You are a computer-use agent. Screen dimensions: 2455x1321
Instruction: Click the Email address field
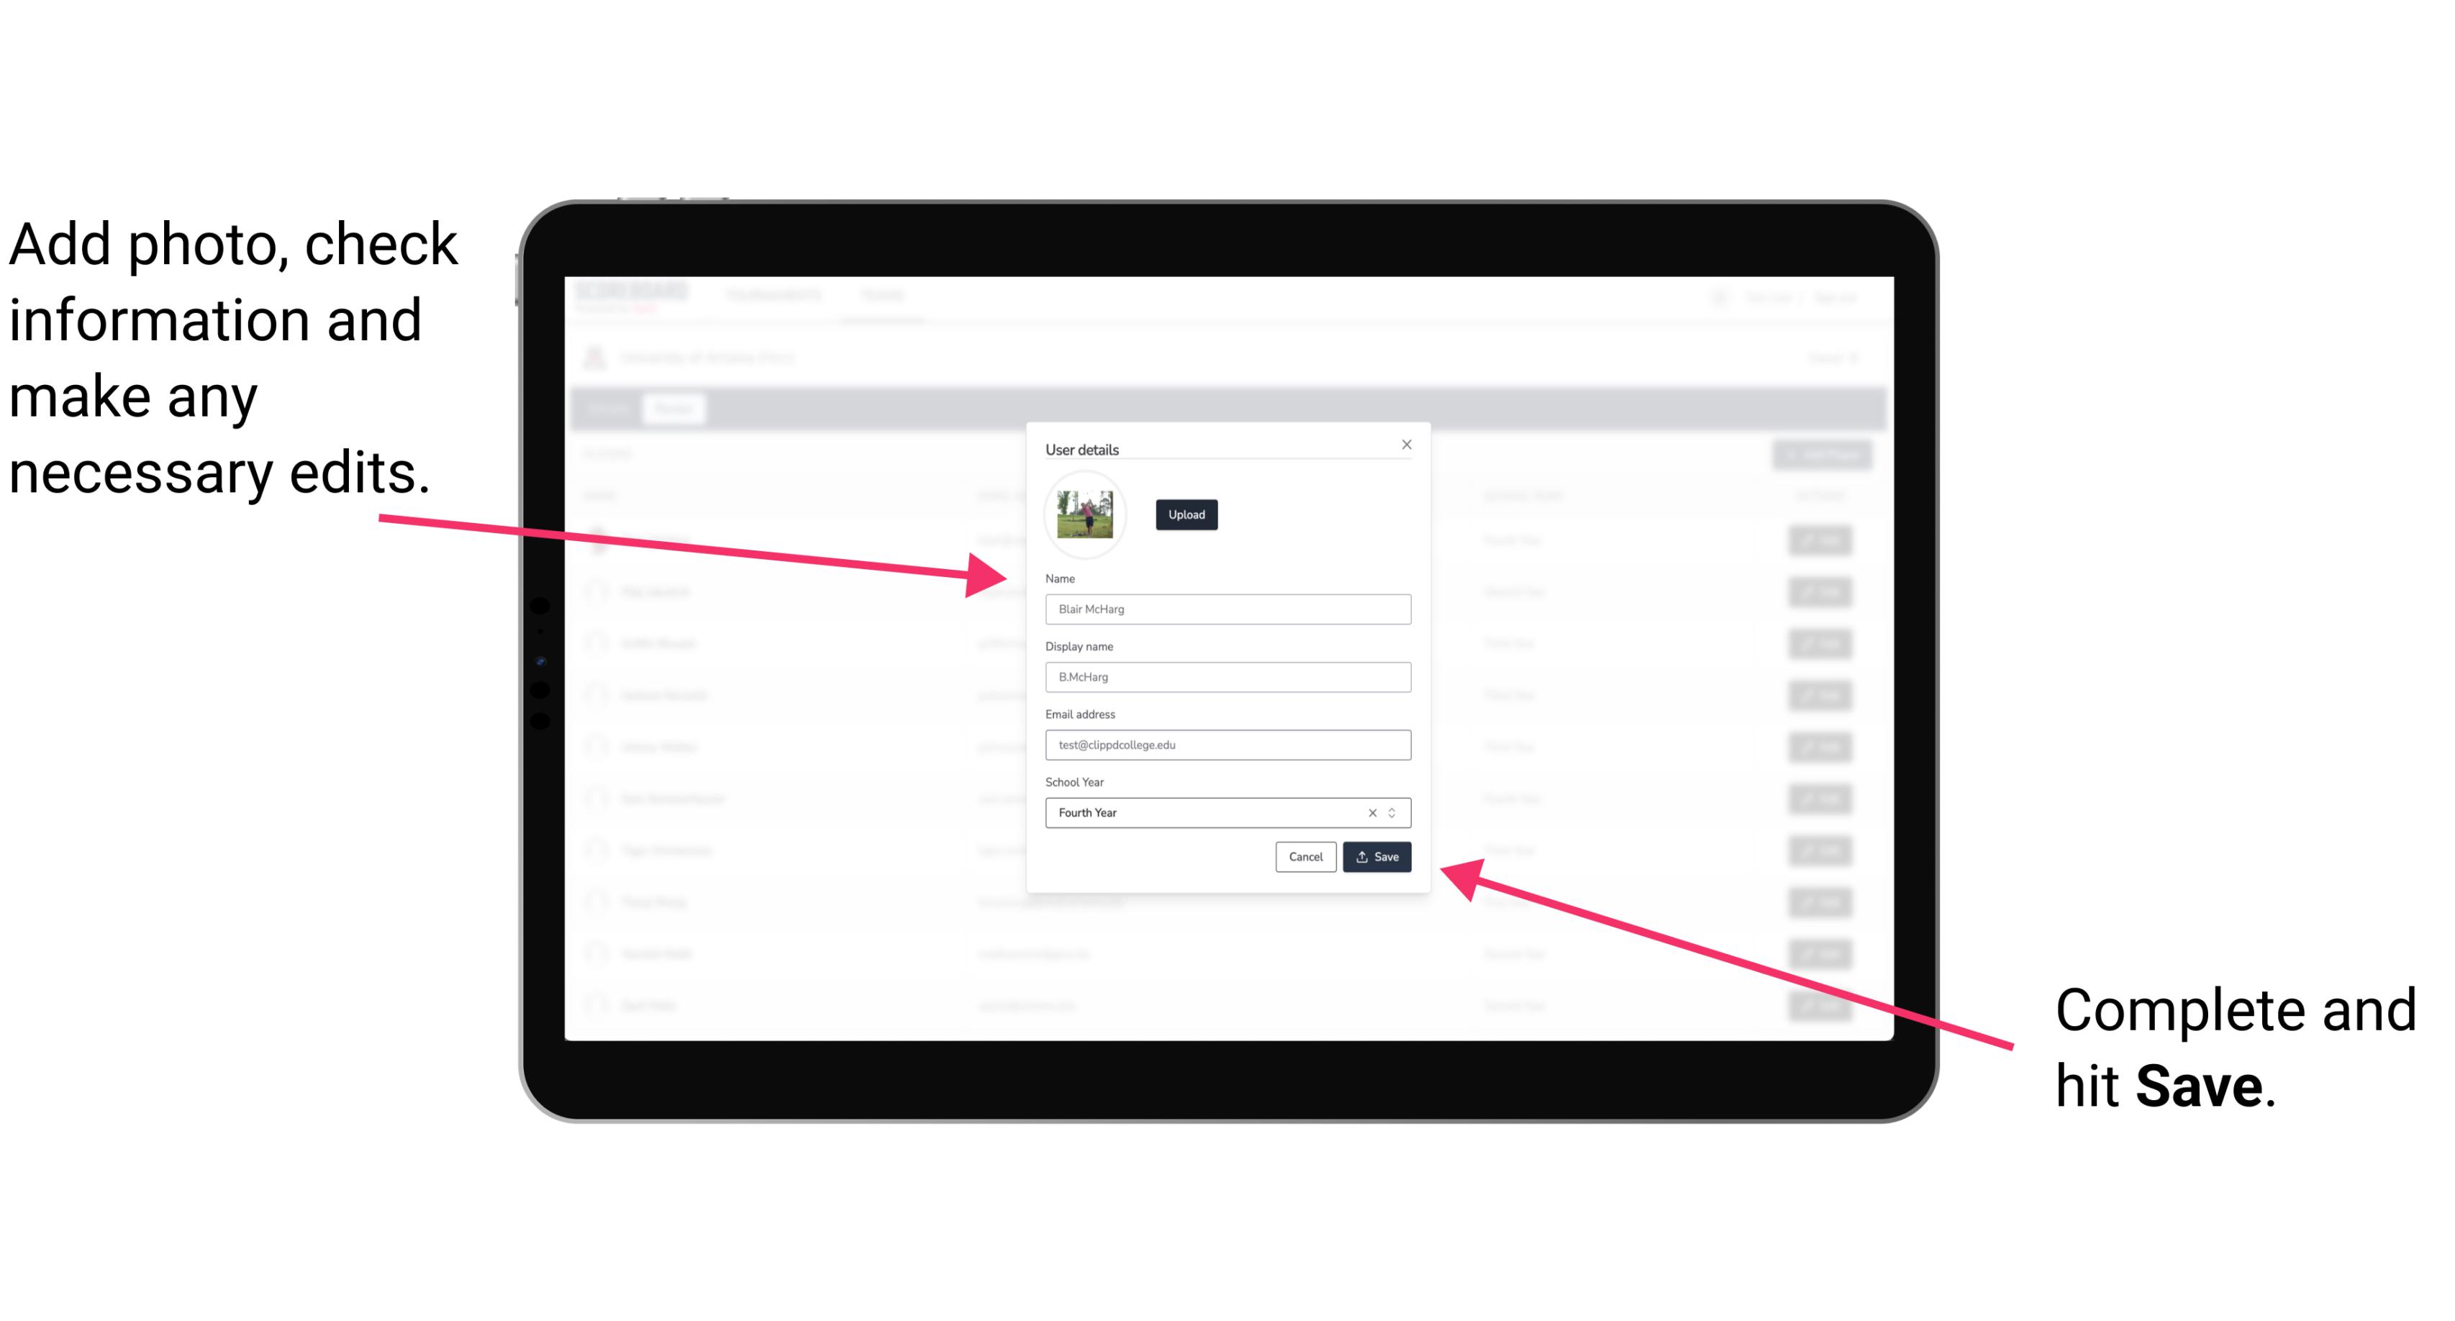pyautogui.click(x=1227, y=745)
